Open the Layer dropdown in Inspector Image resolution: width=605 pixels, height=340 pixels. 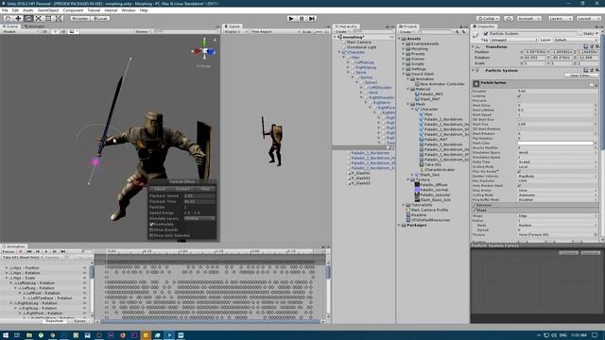tap(576, 40)
